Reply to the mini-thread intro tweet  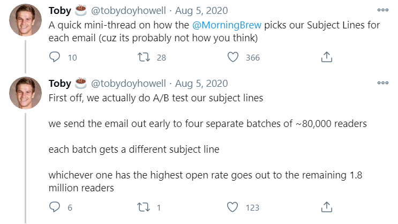click(55, 57)
